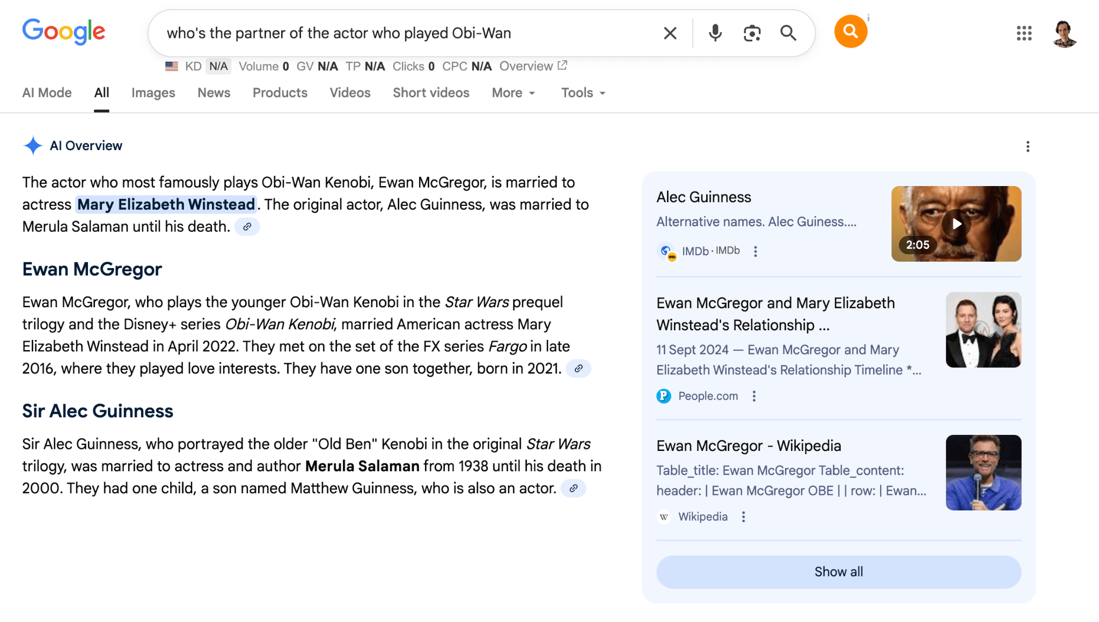Click the Show all button

coord(838,572)
